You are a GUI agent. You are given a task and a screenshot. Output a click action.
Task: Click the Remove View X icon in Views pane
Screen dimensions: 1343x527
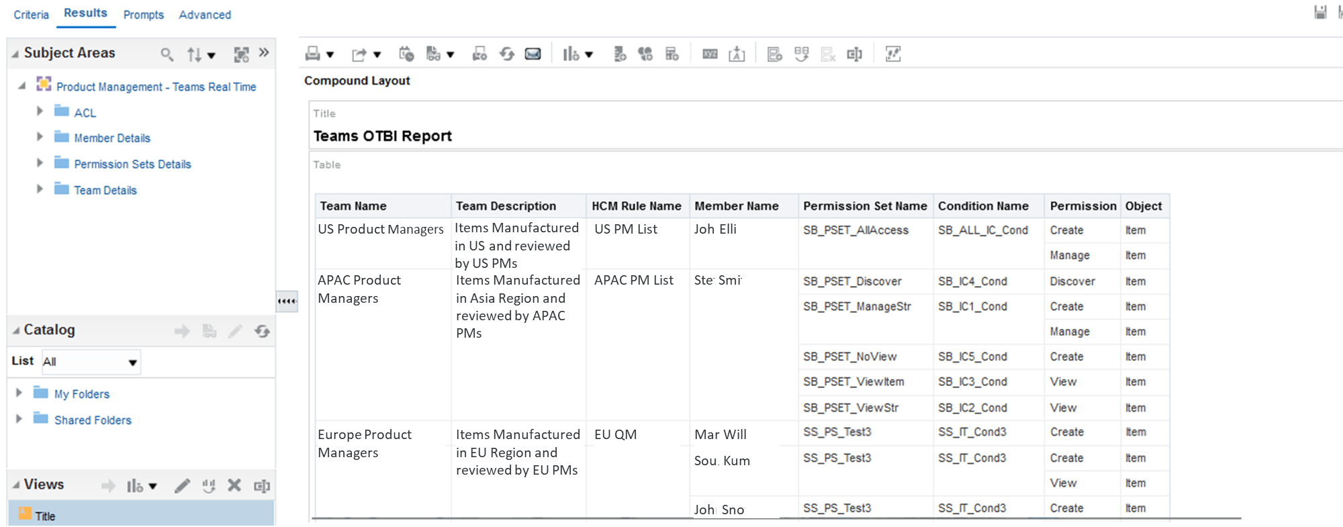pos(234,485)
